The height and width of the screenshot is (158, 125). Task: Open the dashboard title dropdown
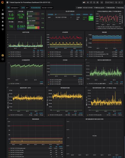pyautogui.click(x=30, y=2)
